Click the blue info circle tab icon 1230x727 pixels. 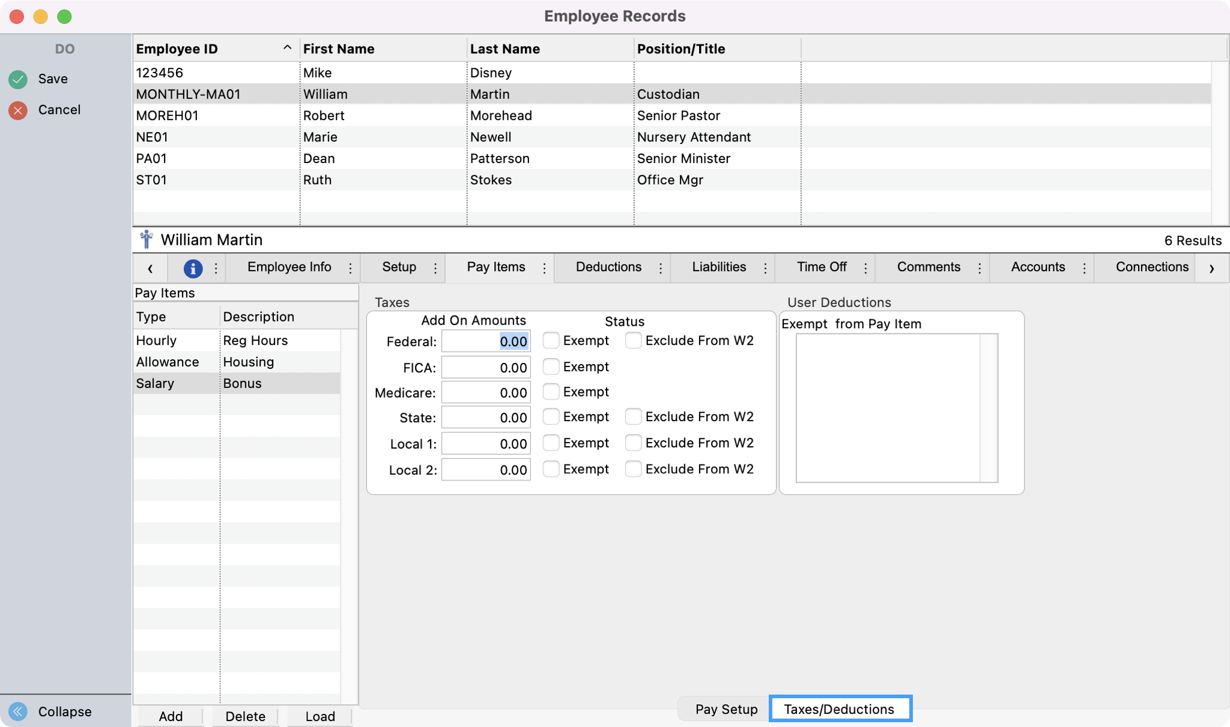tap(193, 268)
